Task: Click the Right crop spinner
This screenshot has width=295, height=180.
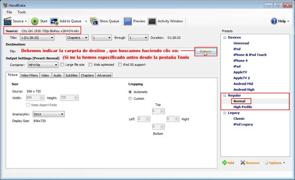Action: [173, 119]
